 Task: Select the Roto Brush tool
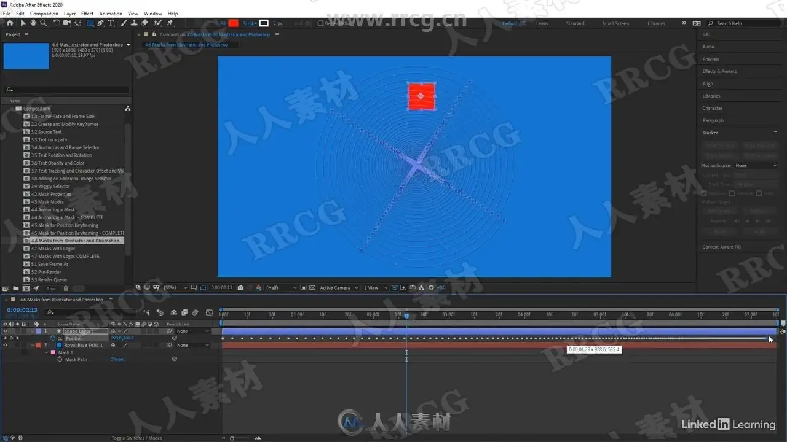click(x=158, y=23)
